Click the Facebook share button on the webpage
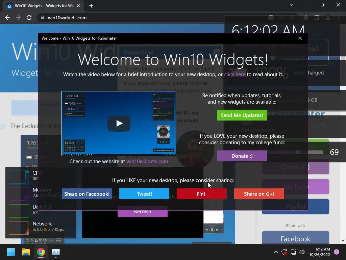This screenshot has height=260, width=346. point(295,239)
